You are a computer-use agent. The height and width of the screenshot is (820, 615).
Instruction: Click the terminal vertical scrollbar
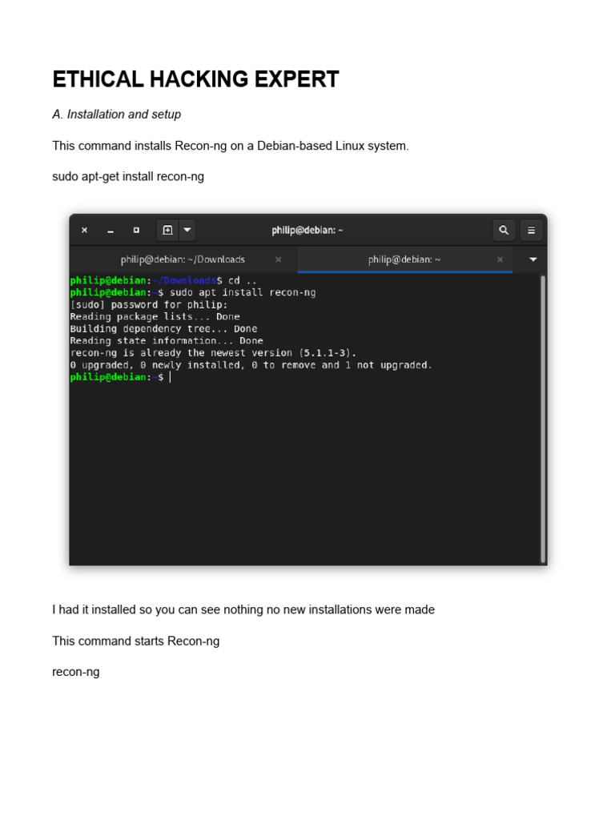pyautogui.click(x=543, y=418)
